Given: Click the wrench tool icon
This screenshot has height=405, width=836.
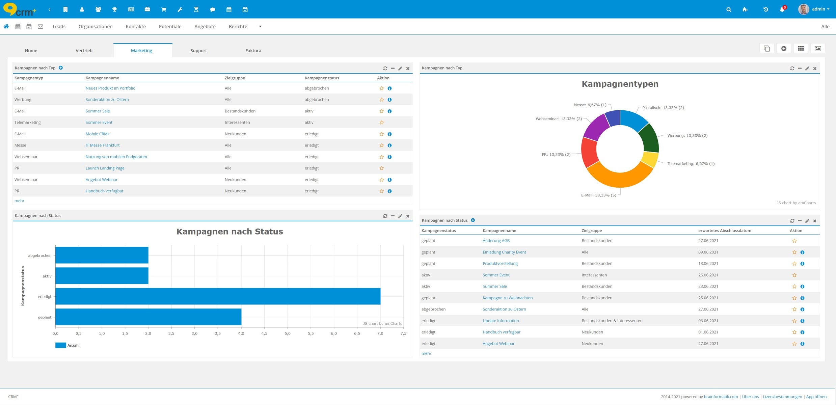Looking at the screenshot, I should tap(180, 9).
